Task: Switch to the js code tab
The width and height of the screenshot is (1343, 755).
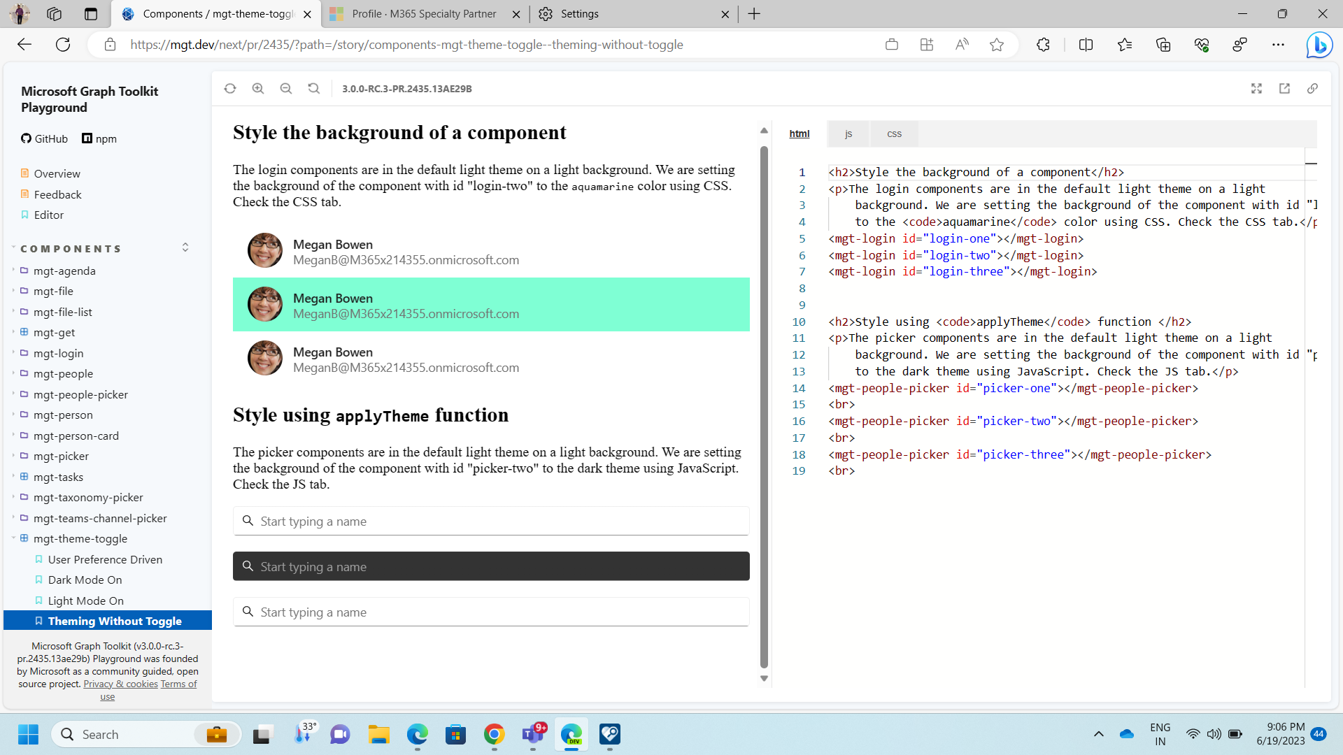Action: click(848, 133)
